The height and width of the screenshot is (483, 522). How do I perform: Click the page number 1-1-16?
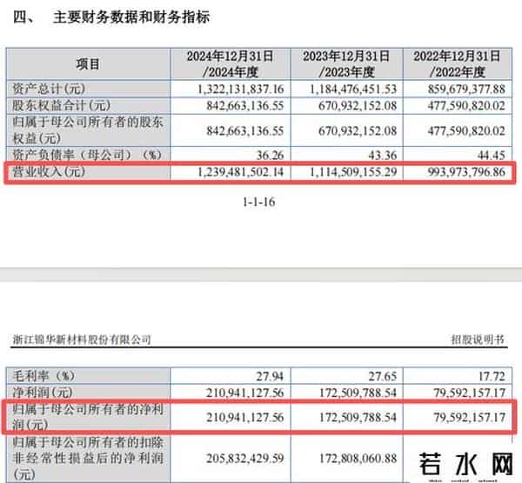259,202
